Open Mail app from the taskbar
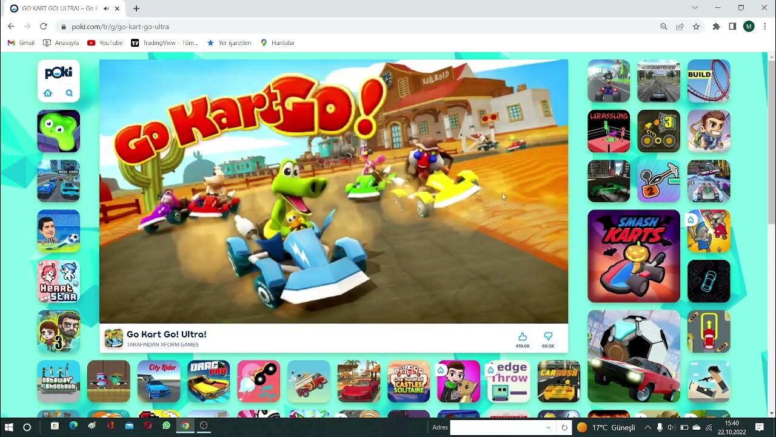This screenshot has height=437, width=776. 129,426
